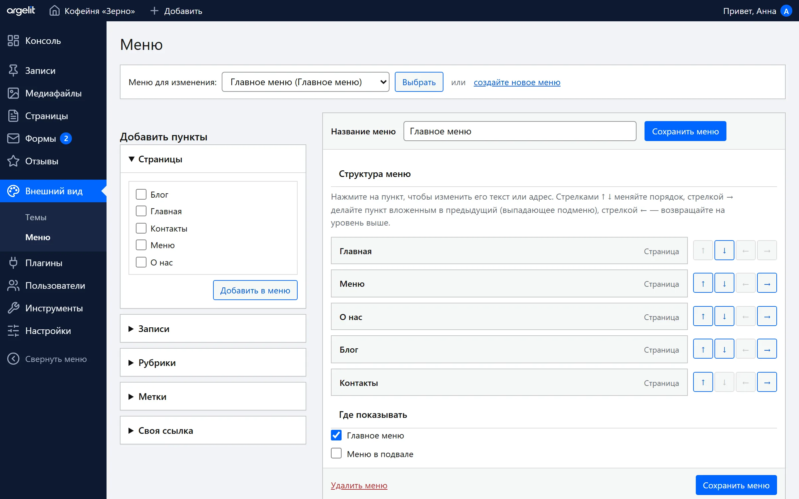Check the Блог page checkbox
Screen dimensions: 799x499
[141, 194]
